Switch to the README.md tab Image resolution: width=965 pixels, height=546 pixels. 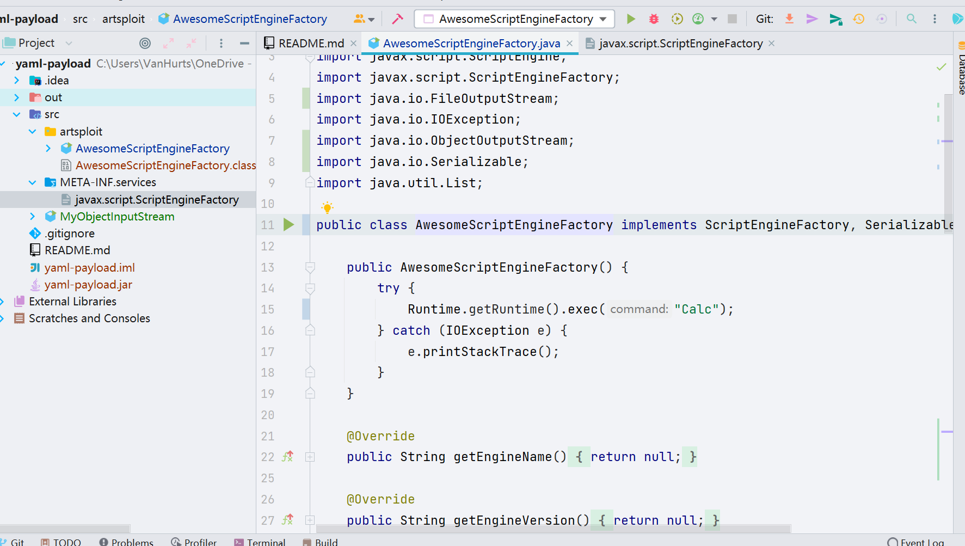tap(309, 43)
